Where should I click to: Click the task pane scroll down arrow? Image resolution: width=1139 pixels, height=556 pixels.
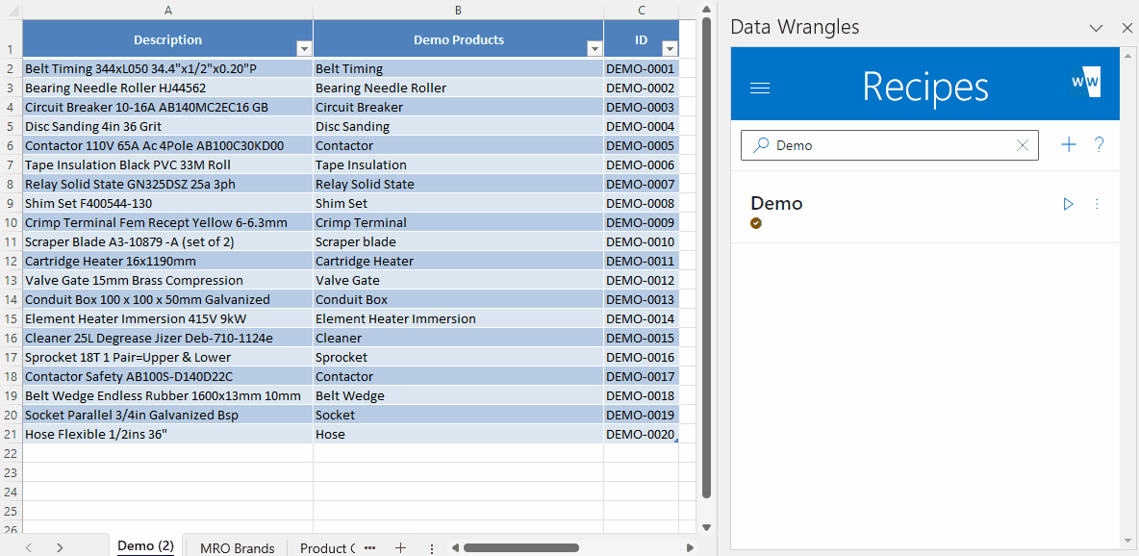point(1127,542)
